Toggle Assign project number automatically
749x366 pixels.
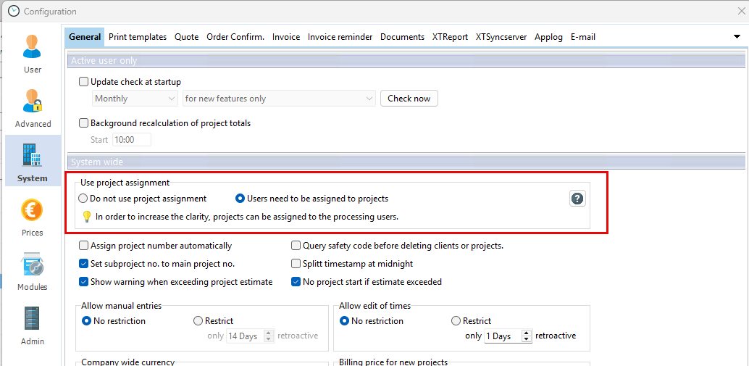click(x=84, y=246)
